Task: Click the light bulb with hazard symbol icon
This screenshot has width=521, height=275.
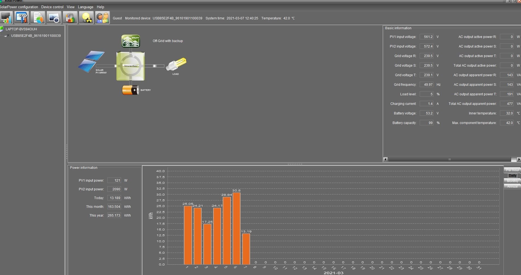Action: click(x=86, y=18)
